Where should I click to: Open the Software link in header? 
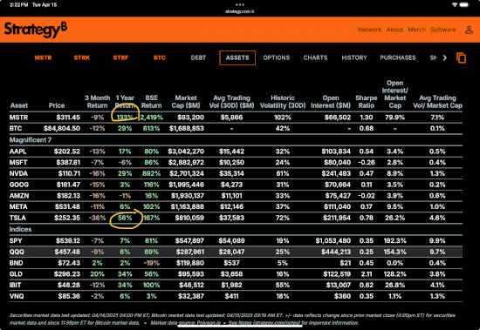pos(443,30)
